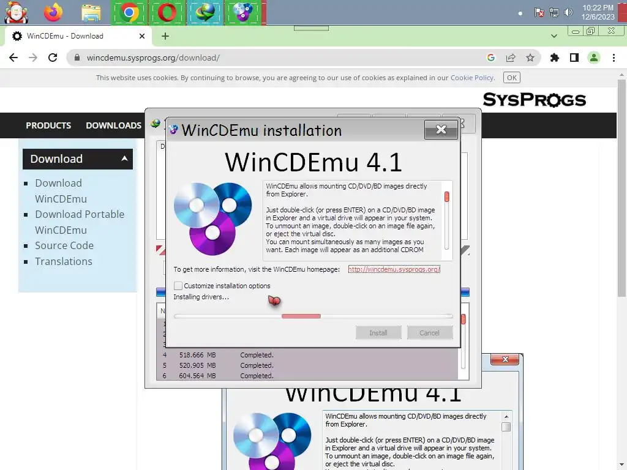The image size is (627, 470).
Task: Share this page via share icon
Action: coord(511,58)
